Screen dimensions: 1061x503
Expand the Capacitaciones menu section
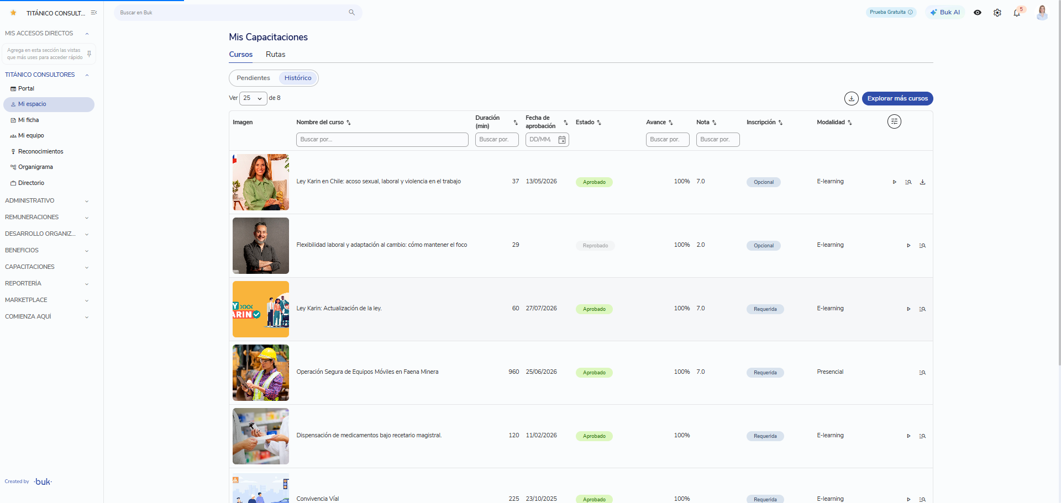[47, 267]
